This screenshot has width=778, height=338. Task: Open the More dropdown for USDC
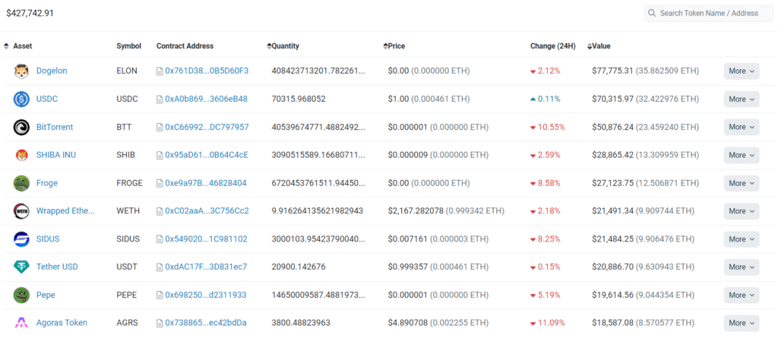[x=742, y=100]
